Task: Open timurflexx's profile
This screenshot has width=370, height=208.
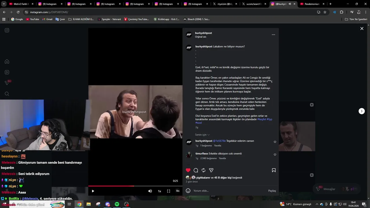Action: (202, 154)
